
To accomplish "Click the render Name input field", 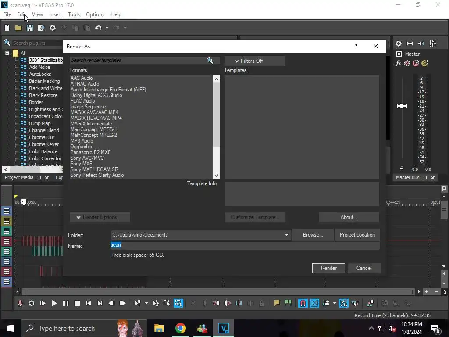I will (x=245, y=245).
